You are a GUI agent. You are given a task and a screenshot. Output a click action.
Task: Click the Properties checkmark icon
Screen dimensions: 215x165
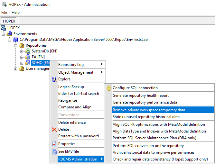[x=54, y=144]
